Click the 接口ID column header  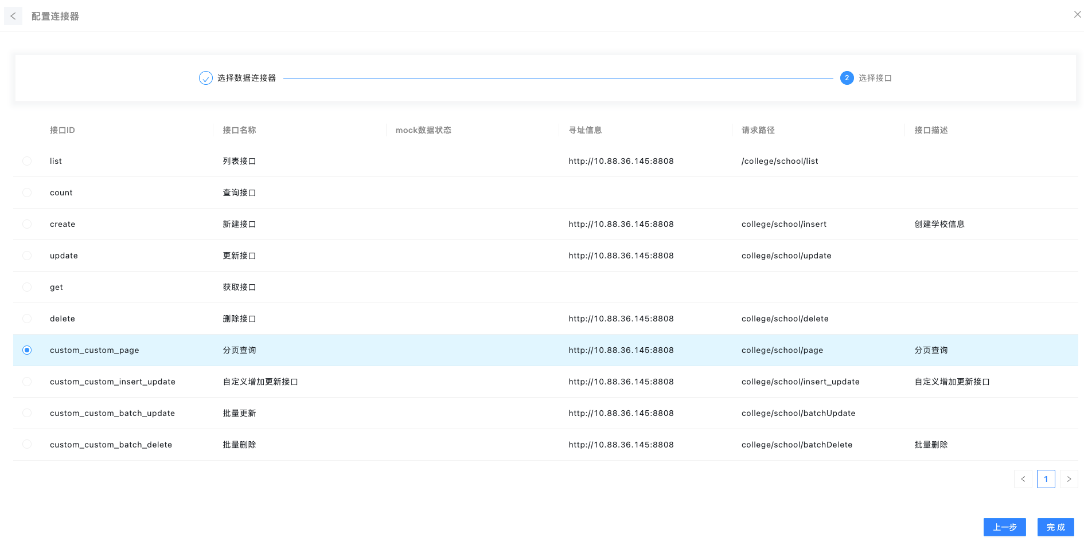[x=62, y=130]
